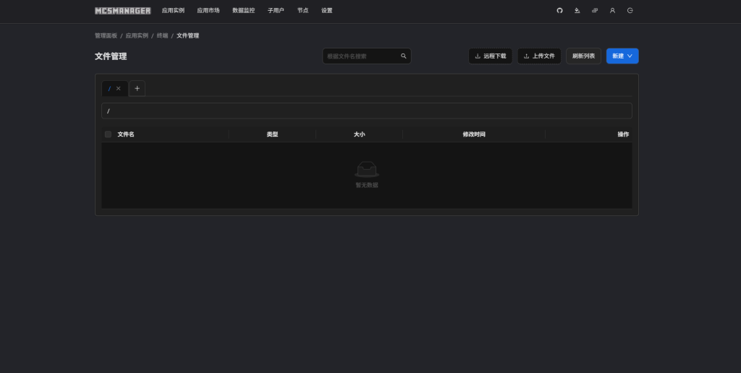This screenshot has width=741, height=373.
Task: Open the 应用实例 menu item
Action: pyautogui.click(x=173, y=11)
